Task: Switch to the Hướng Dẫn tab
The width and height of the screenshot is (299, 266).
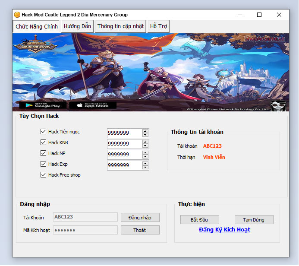Action: [77, 26]
